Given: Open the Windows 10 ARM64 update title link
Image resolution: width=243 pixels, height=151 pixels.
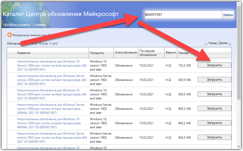Looking at the screenshot, I should click(x=49, y=123).
